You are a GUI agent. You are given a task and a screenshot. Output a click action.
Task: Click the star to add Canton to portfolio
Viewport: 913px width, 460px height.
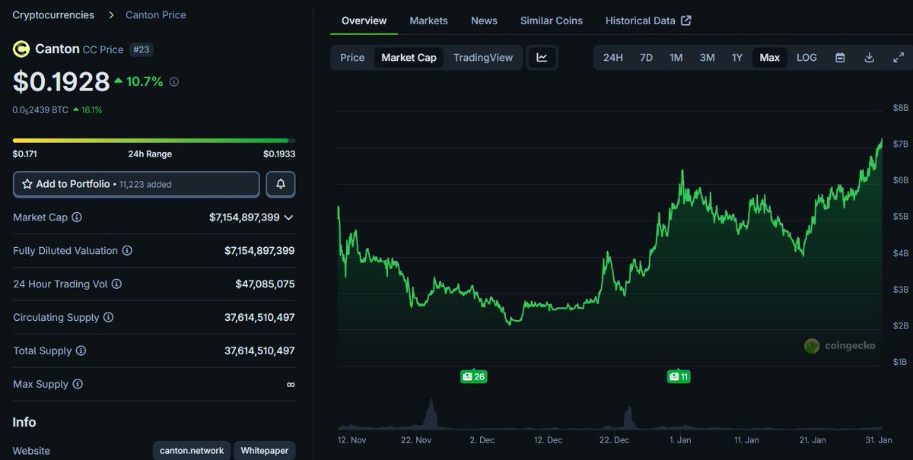pyautogui.click(x=28, y=184)
